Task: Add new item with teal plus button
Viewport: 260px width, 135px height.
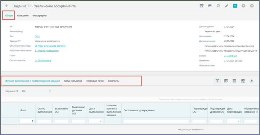Action: 235,6
